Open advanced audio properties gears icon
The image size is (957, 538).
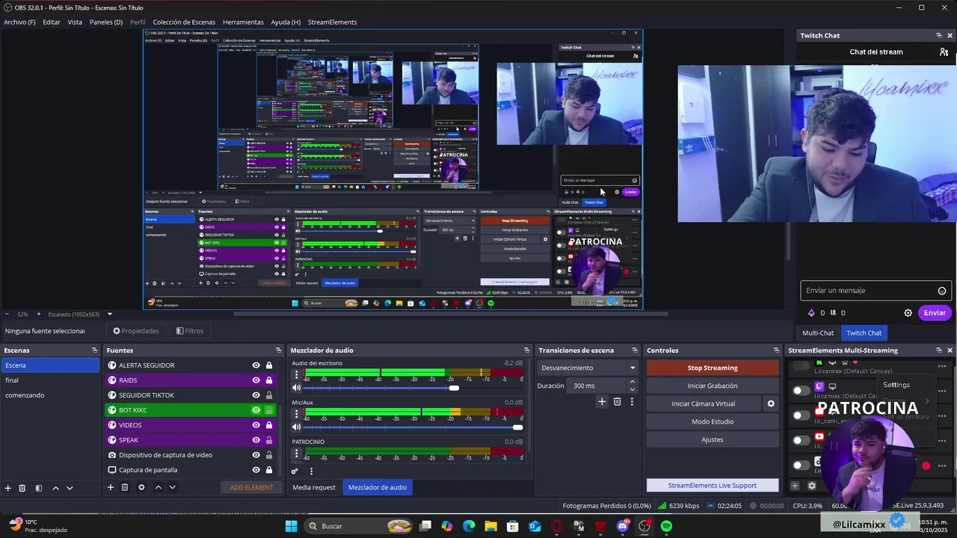[295, 471]
